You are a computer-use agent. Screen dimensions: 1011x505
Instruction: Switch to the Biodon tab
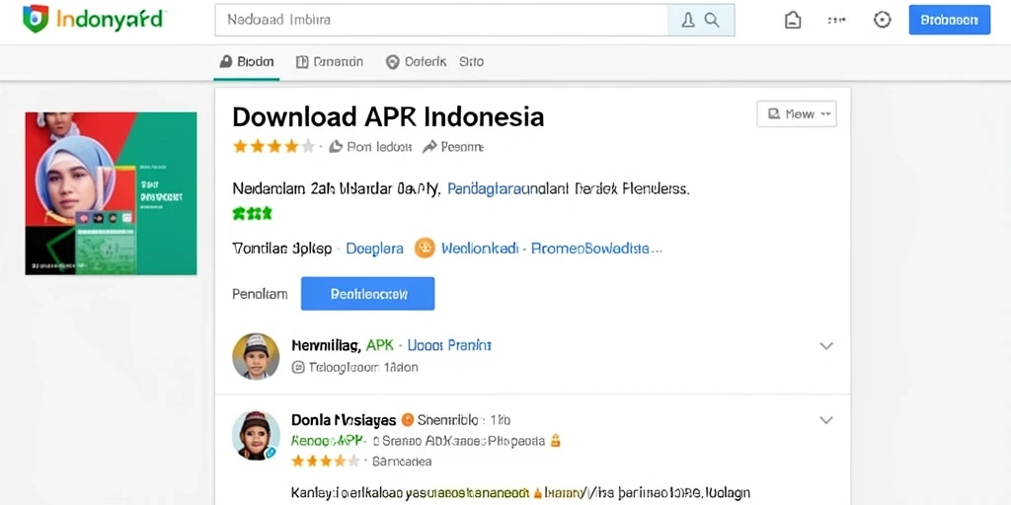coord(246,62)
